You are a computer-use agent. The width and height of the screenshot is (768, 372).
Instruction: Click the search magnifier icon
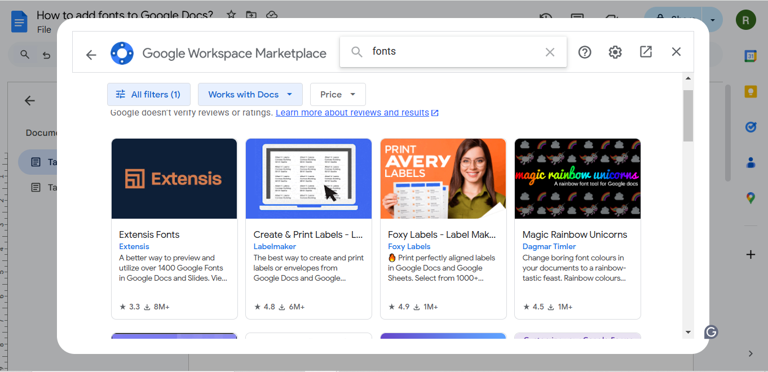click(356, 52)
